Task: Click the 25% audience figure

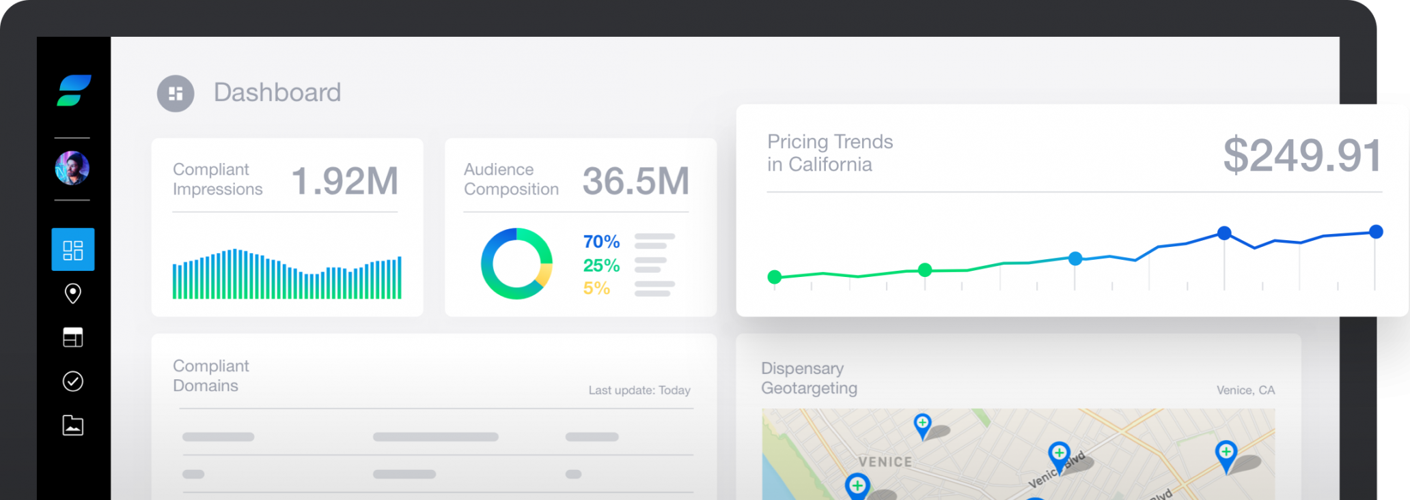Action: [601, 265]
